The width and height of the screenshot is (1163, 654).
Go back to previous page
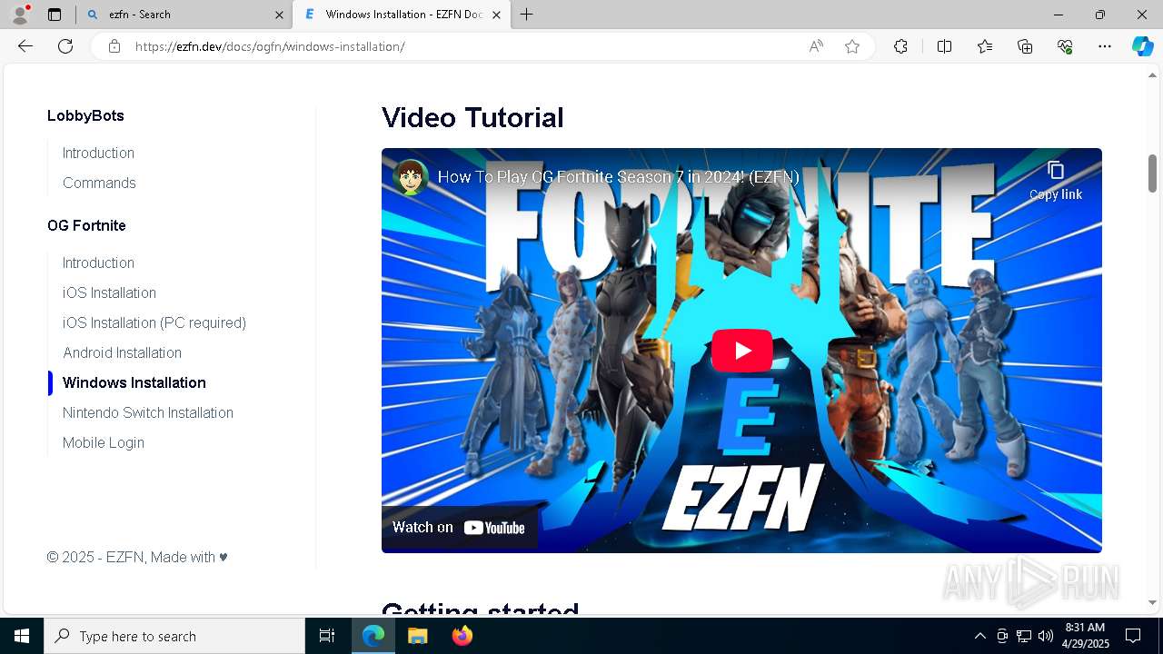click(x=25, y=46)
